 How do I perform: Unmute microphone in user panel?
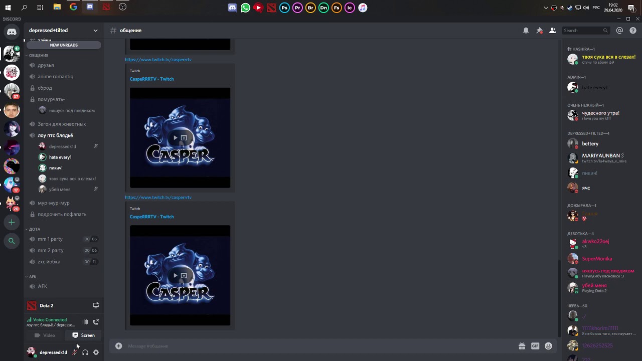(75, 352)
